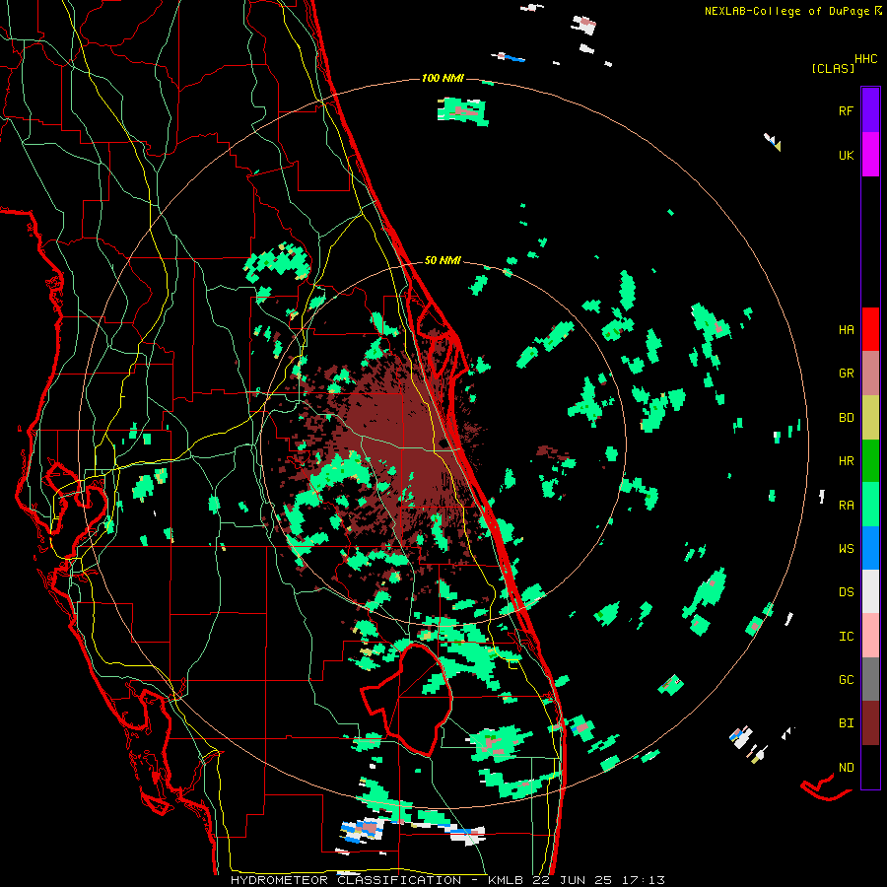Click the IC legend label

[x=846, y=637]
